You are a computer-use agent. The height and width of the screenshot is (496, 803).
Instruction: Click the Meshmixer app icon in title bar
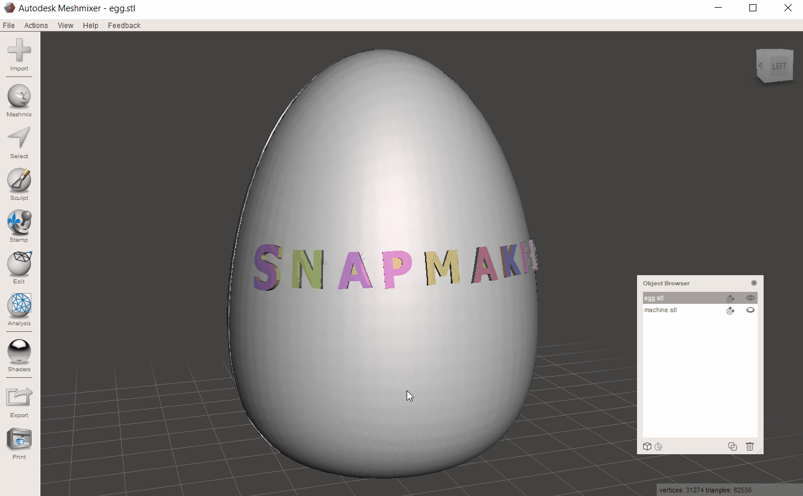(x=9, y=8)
